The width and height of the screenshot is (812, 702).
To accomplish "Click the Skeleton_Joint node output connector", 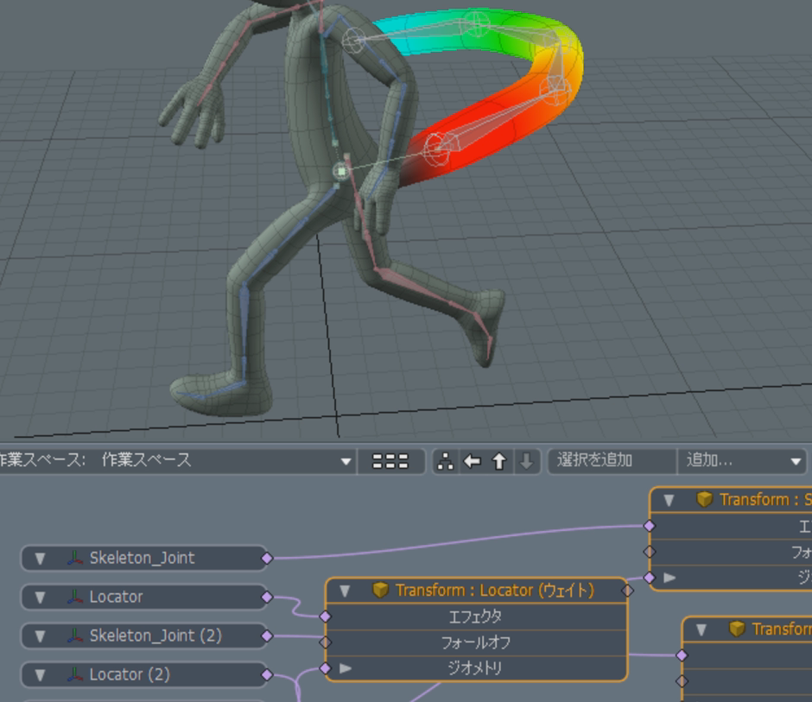I will tap(267, 559).
